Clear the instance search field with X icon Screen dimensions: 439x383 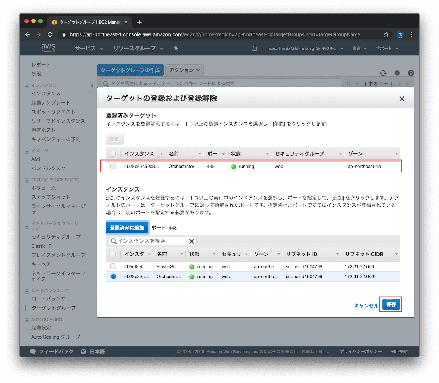tap(192, 241)
